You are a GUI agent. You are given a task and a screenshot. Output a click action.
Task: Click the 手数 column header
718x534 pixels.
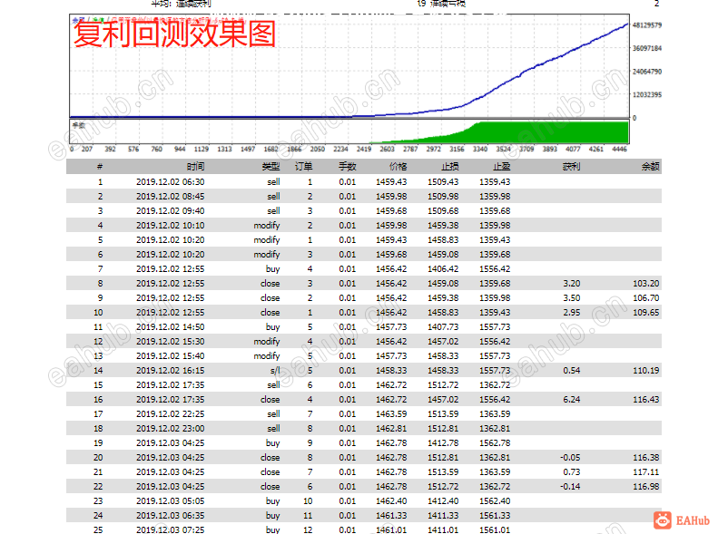pyautogui.click(x=348, y=167)
